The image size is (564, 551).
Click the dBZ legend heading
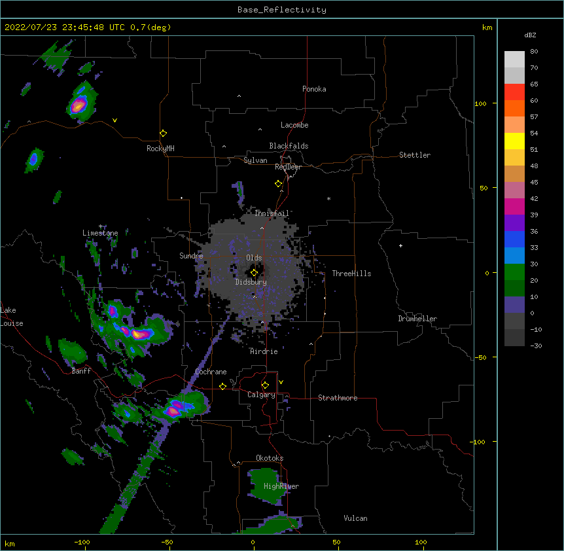530,35
